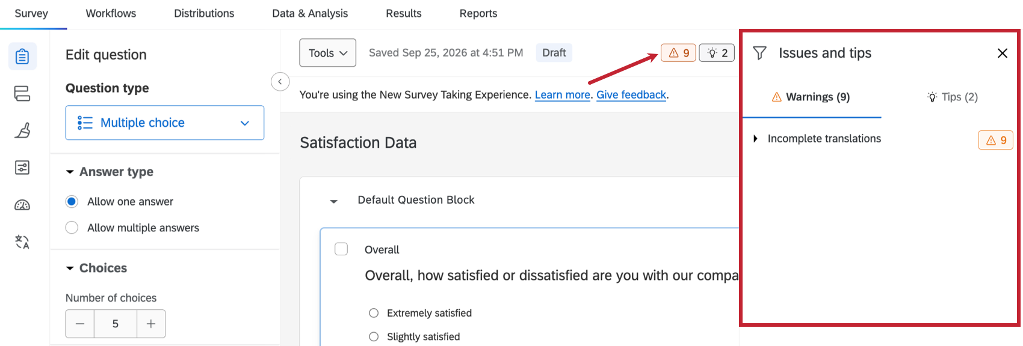
Task: Choose the Slightly satisfied option
Action: (374, 336)
